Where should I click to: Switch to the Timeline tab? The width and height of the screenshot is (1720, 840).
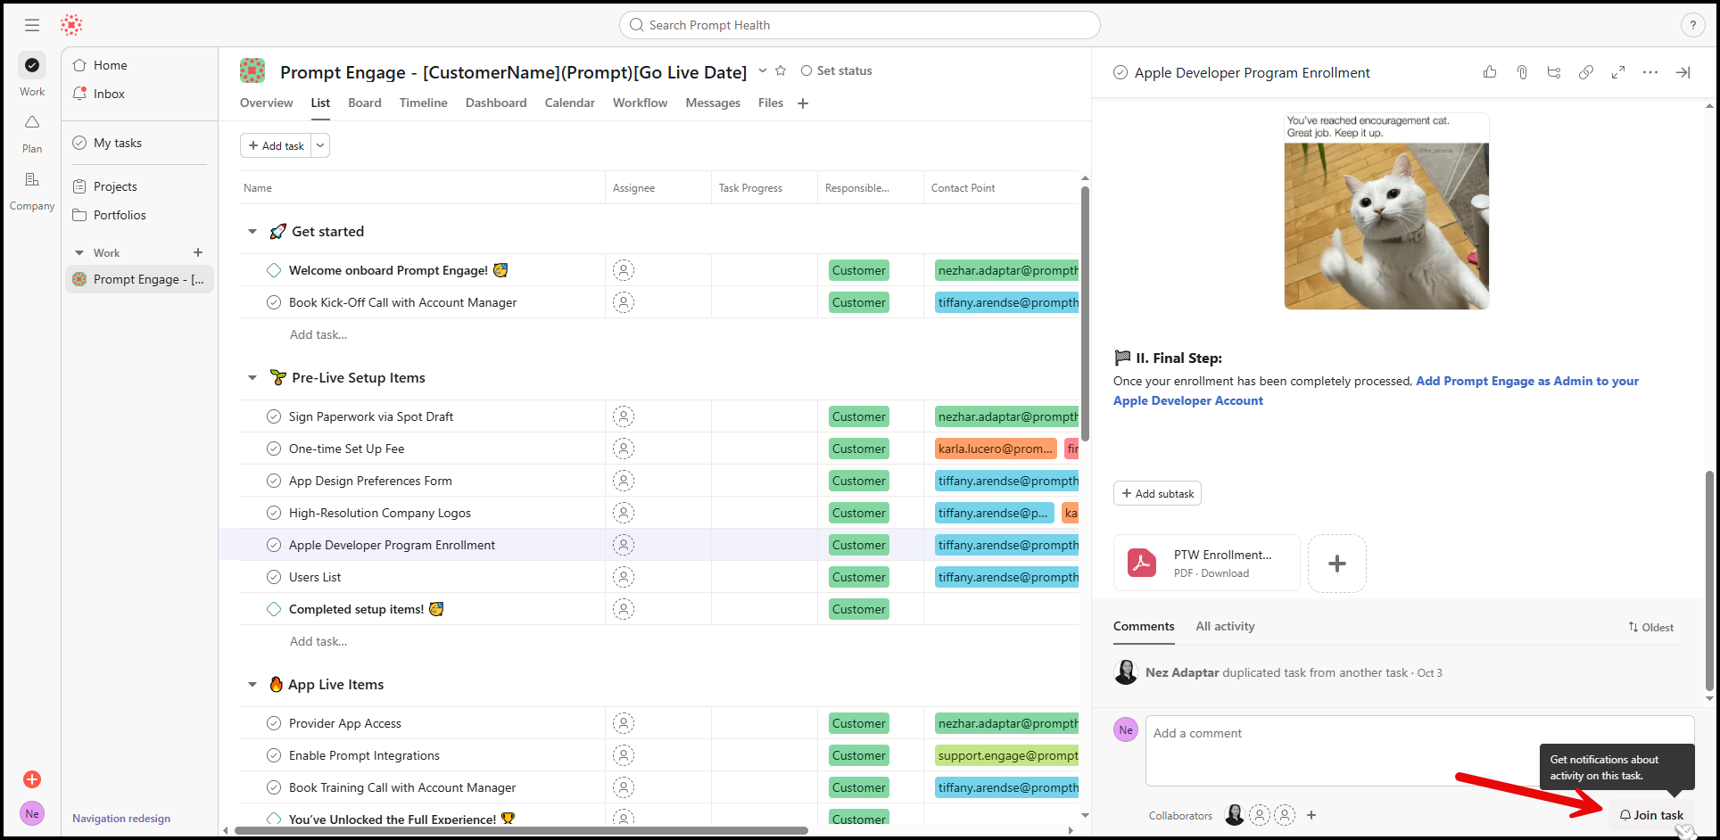click(423, 103)
